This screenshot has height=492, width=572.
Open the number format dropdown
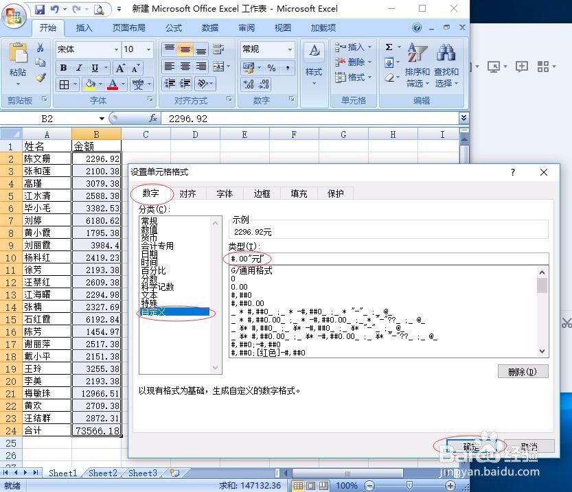[290, 49]
